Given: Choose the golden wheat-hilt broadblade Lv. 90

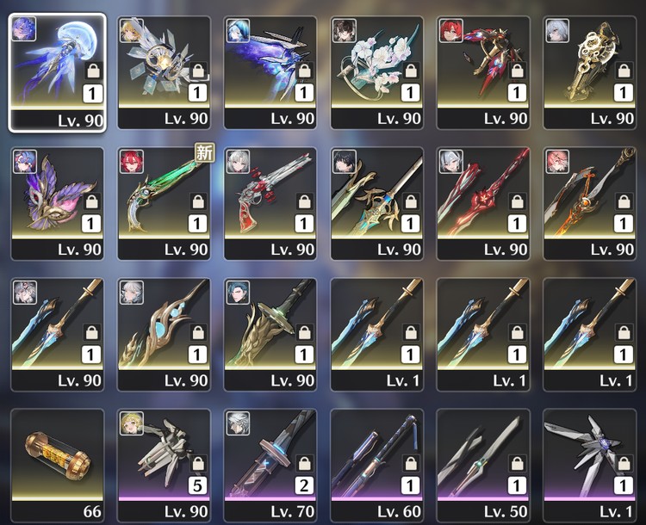Looking at the screenshot, I should 270,334.
